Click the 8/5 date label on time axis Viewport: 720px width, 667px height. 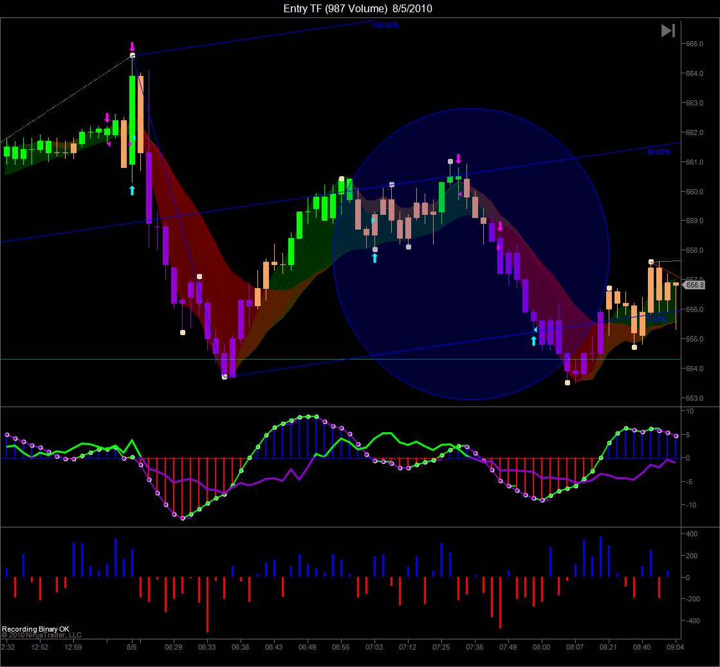tap(132, 647)
